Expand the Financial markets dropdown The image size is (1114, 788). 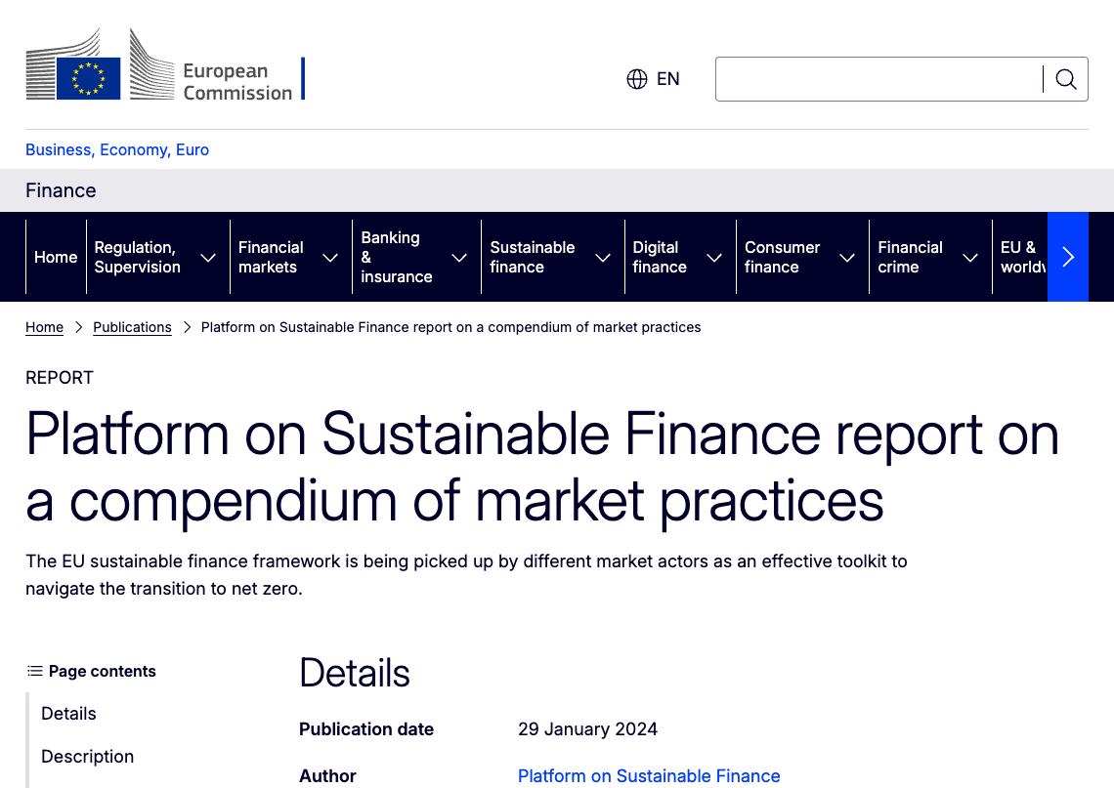pos(329,257)
